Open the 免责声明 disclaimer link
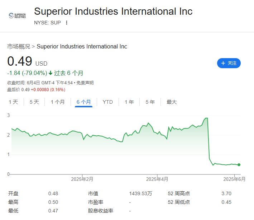 pos(85,83)
